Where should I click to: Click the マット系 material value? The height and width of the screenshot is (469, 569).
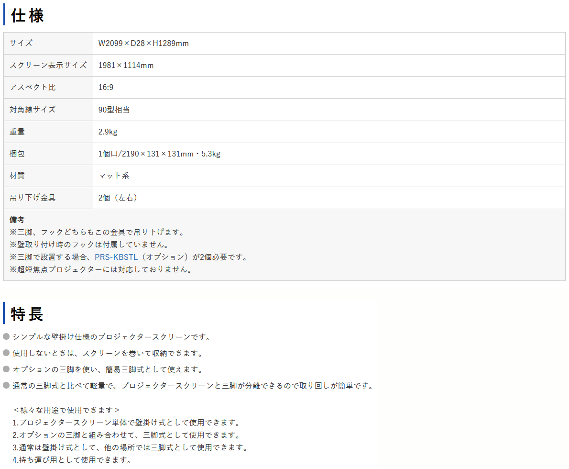(x=114, y=176)
